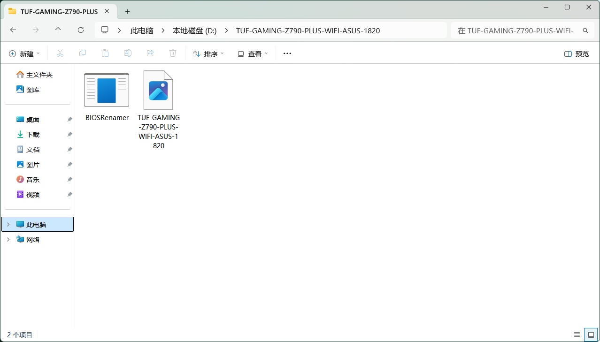Expand the 网络 tree node
The width and height of the screenshot is (600, 342).
(x=8, y=239)
